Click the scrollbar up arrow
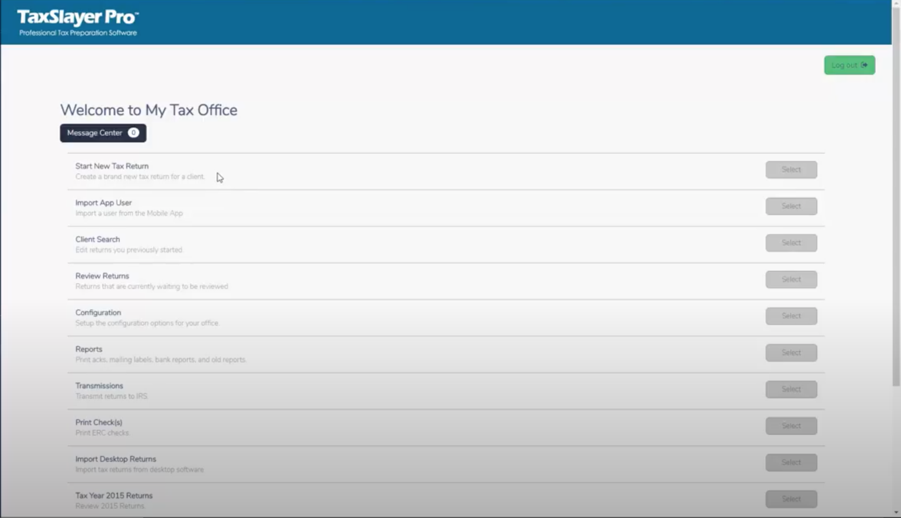This screenshot has width=901, height=518. click(896, 4)
